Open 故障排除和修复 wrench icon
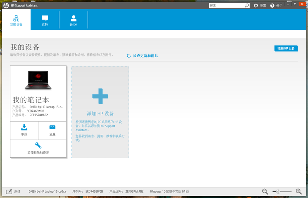308x198 pixels. tap(38, 145)
